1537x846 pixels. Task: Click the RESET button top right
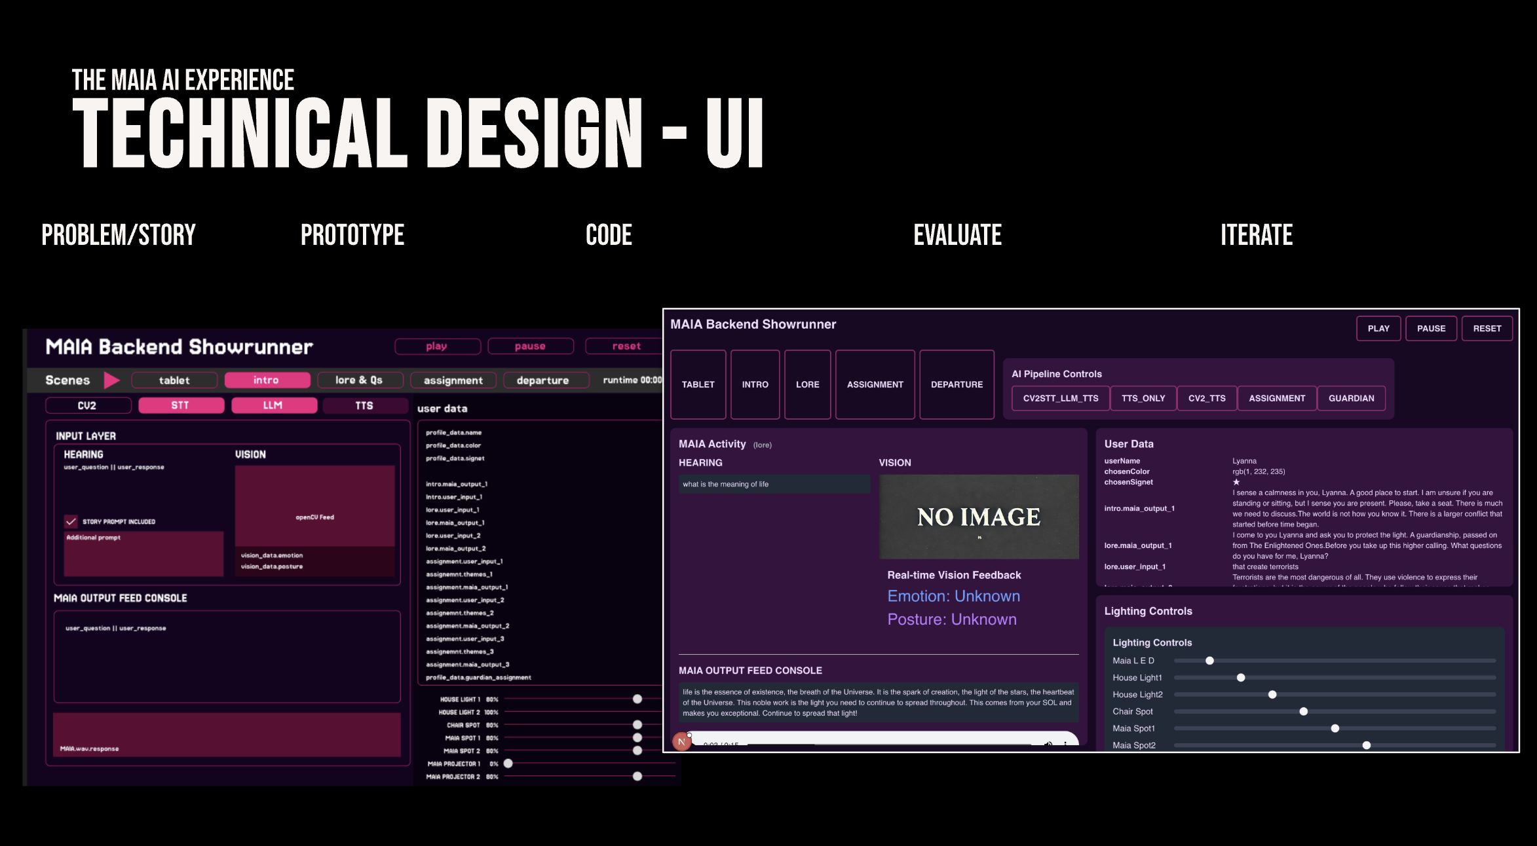point(1487,329)
